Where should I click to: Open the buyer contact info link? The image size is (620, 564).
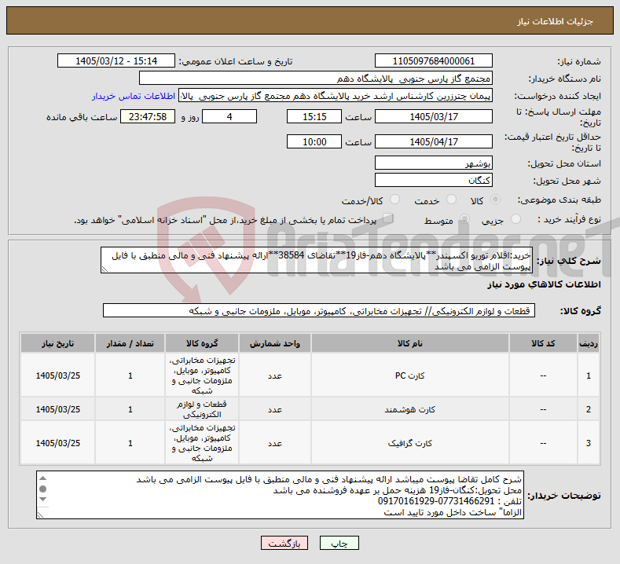point(134,96)
